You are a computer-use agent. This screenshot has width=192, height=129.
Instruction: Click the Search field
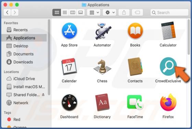point(169,12)
